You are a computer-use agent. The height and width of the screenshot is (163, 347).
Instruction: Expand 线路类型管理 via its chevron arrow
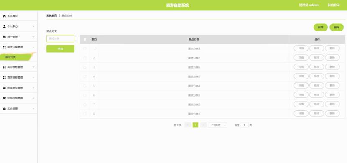point(33,88)
